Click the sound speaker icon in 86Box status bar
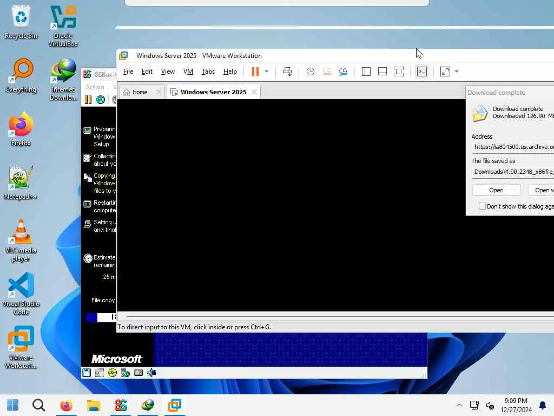The height and width of the screenshot is (416, 554). click(x=151, y=373)
